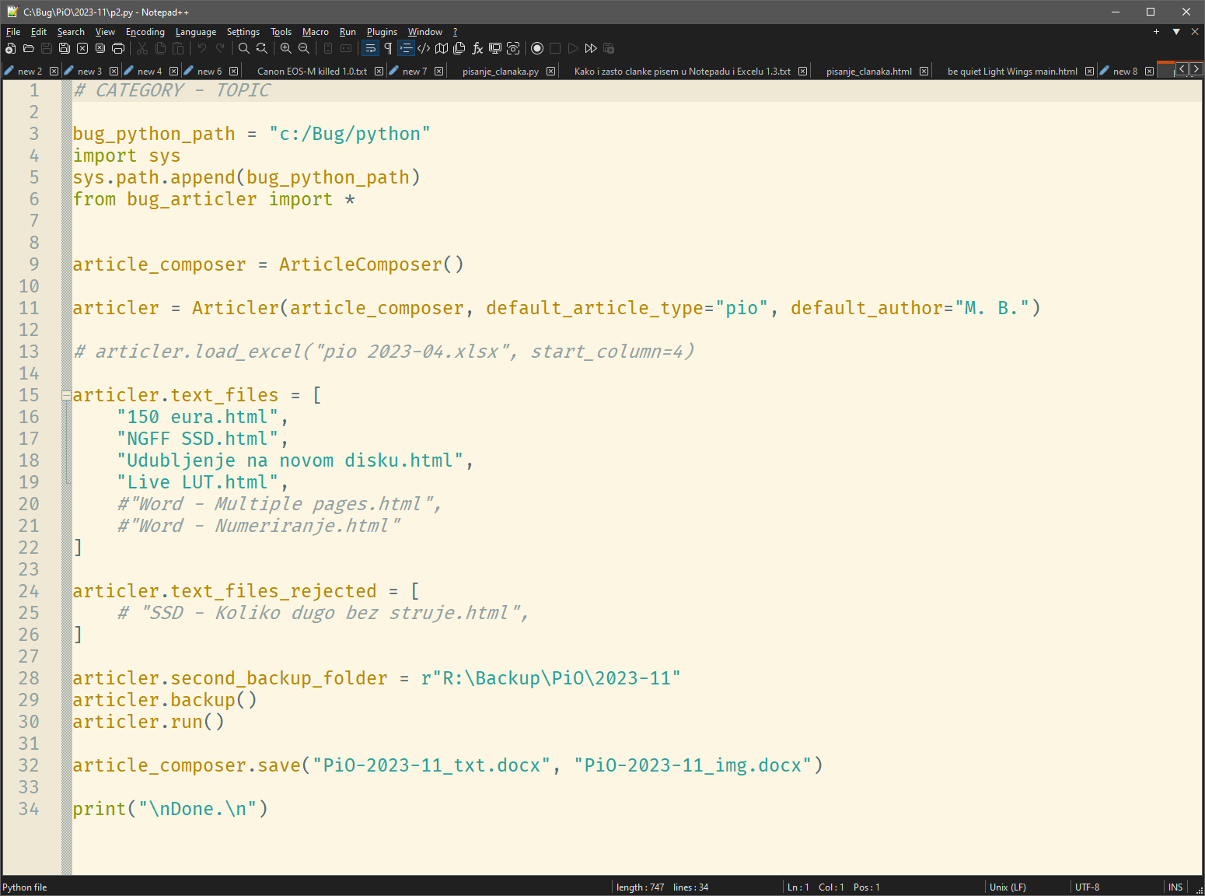Click line number 28 in the margin
This screenshot has width=1205, height=896.
pos(29,678)
